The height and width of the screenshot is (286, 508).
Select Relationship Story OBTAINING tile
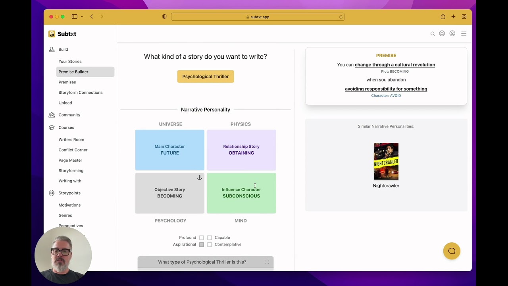point(241,150)
